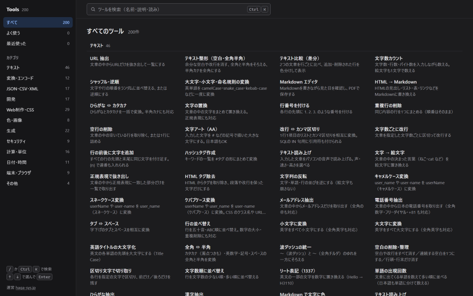Open the よく使う sidebar list
Screen dimensions: 473x296
[x=38, y=33]
